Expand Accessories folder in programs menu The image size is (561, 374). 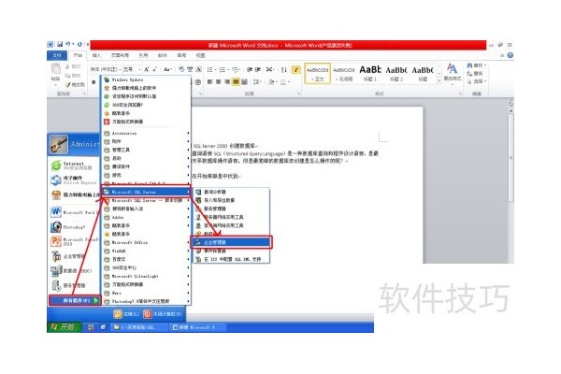(147, 133)
